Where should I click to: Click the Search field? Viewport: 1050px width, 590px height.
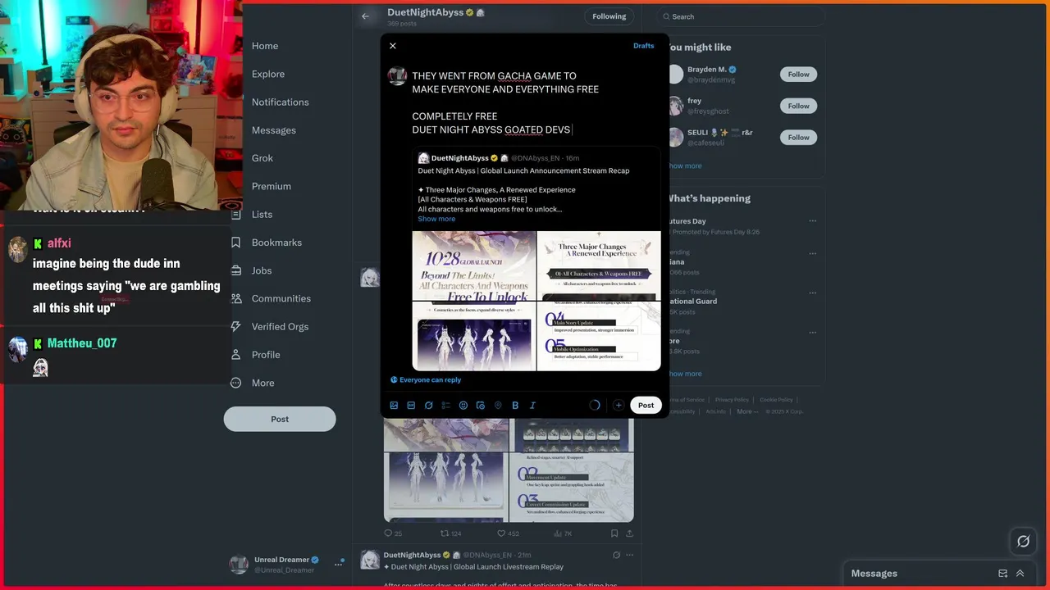click(x=741, y=16)
